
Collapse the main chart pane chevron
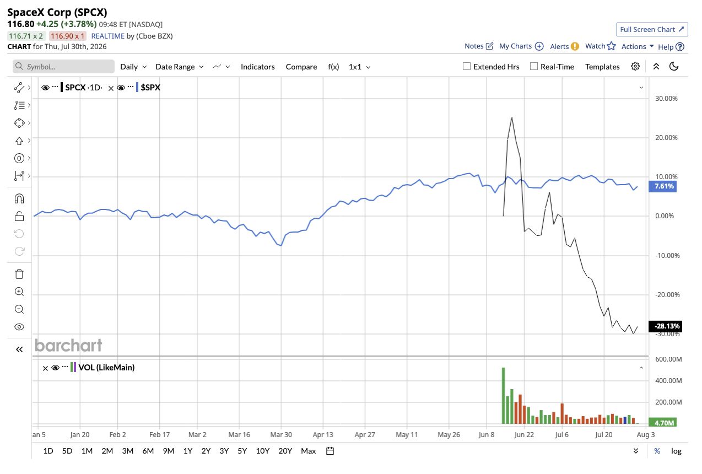tap(641, 88)
